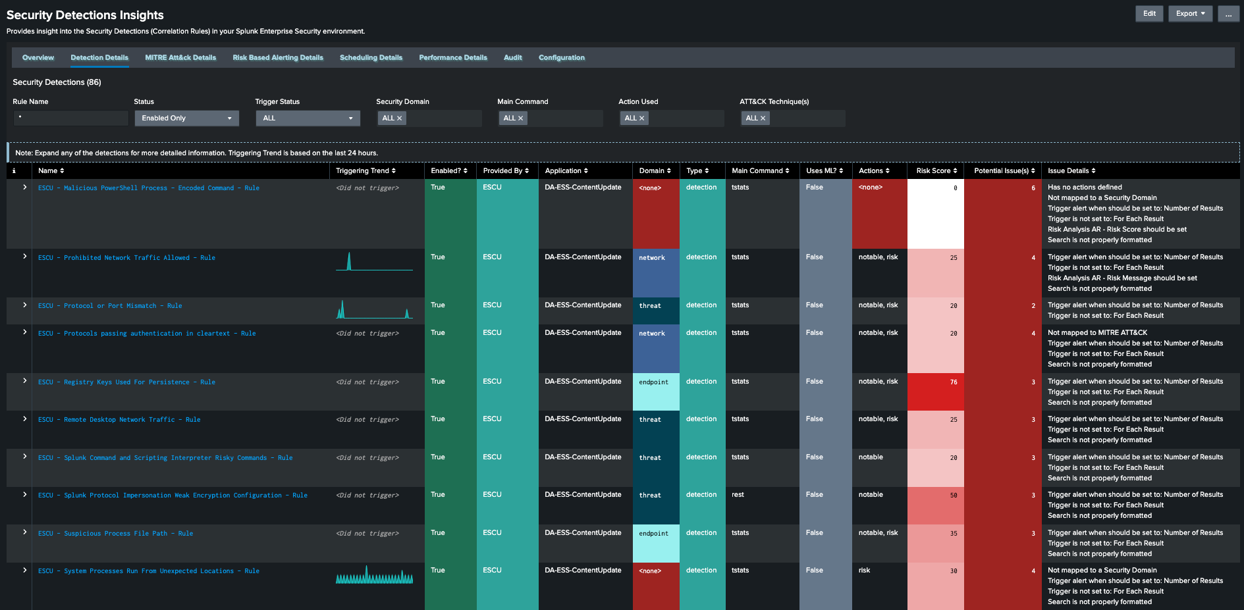Sort table by Actions column
The width and height of the screenshot is (1244, 610).
[x=874, y=170]
